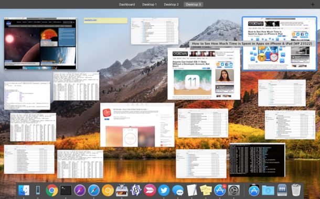The height and width of the screenshot is (199, 320).
Task: Open the pink arrow app icon beside BBEdit
Action: click(150, 190)
